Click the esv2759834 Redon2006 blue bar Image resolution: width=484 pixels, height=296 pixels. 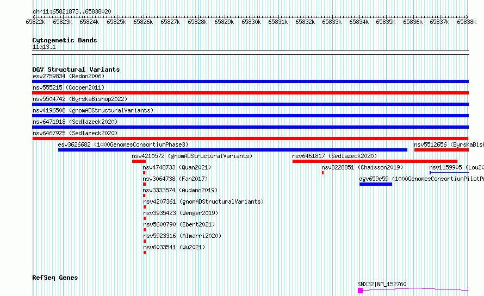tap(250, 81)
